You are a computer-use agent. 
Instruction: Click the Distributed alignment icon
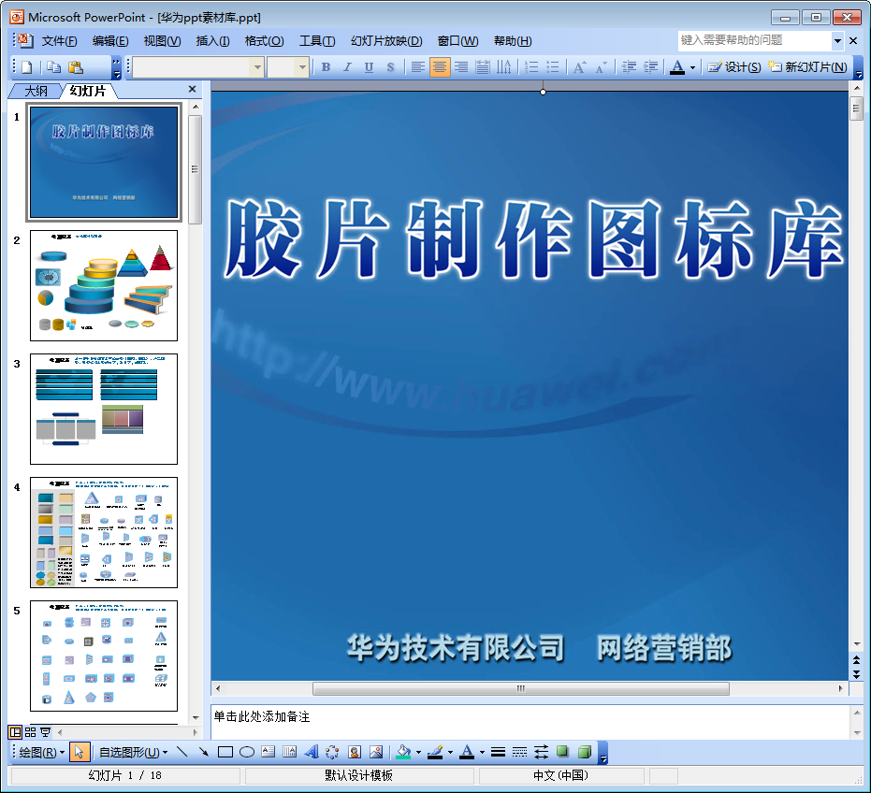click(x=482, y=67)
